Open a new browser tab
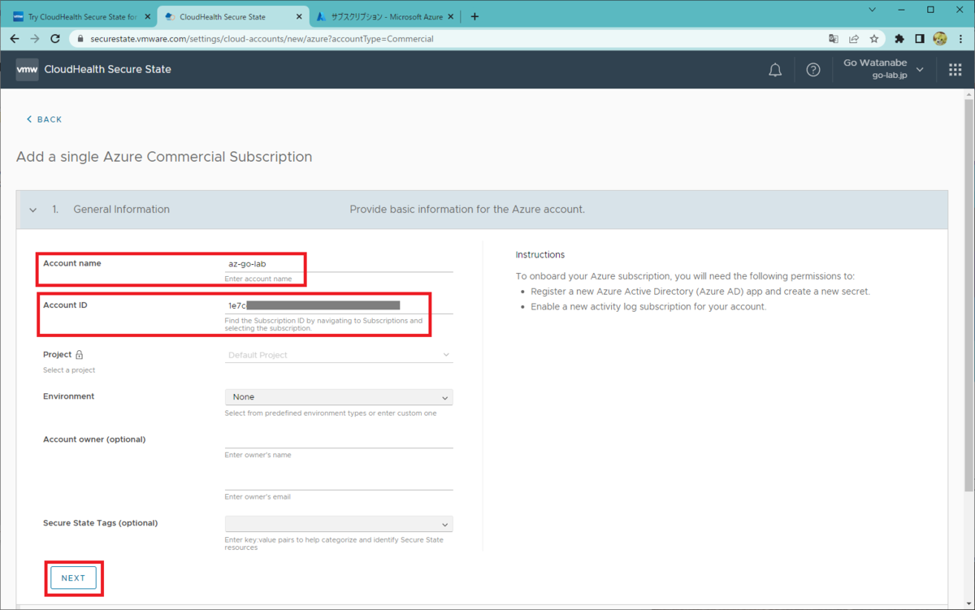This screenshot has width=975, height=610. (474, 16)
